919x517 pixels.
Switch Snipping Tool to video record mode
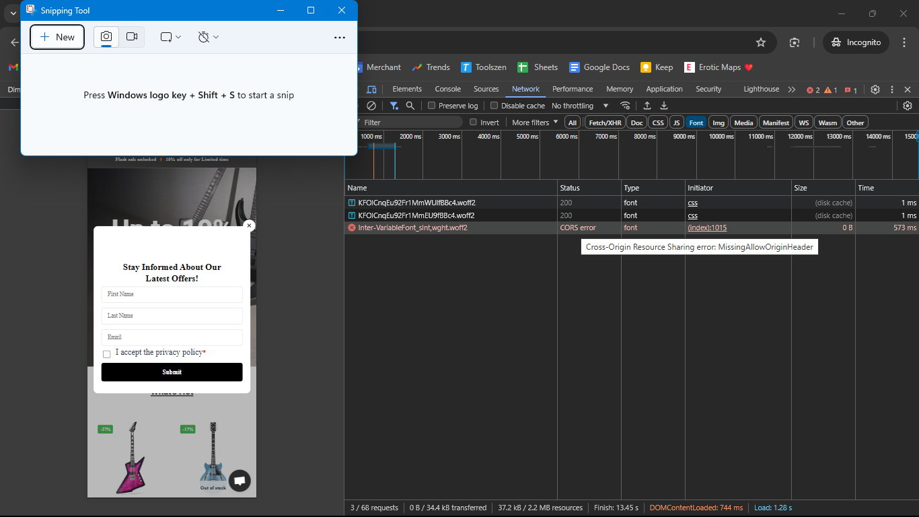[132, 37]
